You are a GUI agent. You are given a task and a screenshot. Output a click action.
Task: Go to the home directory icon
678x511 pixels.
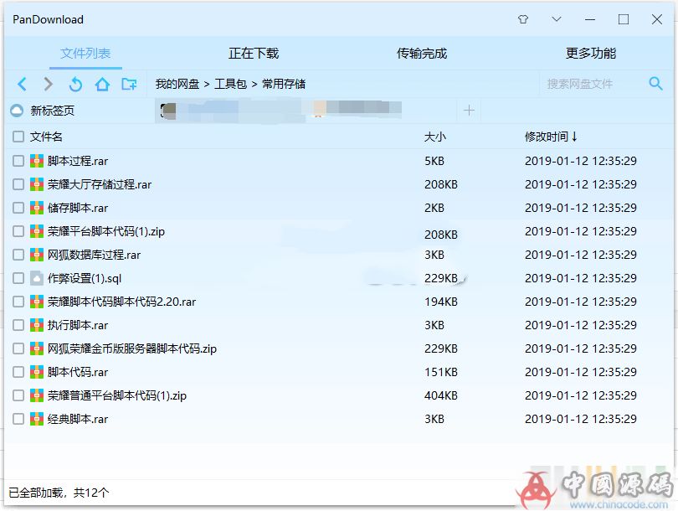pos(102,84)
